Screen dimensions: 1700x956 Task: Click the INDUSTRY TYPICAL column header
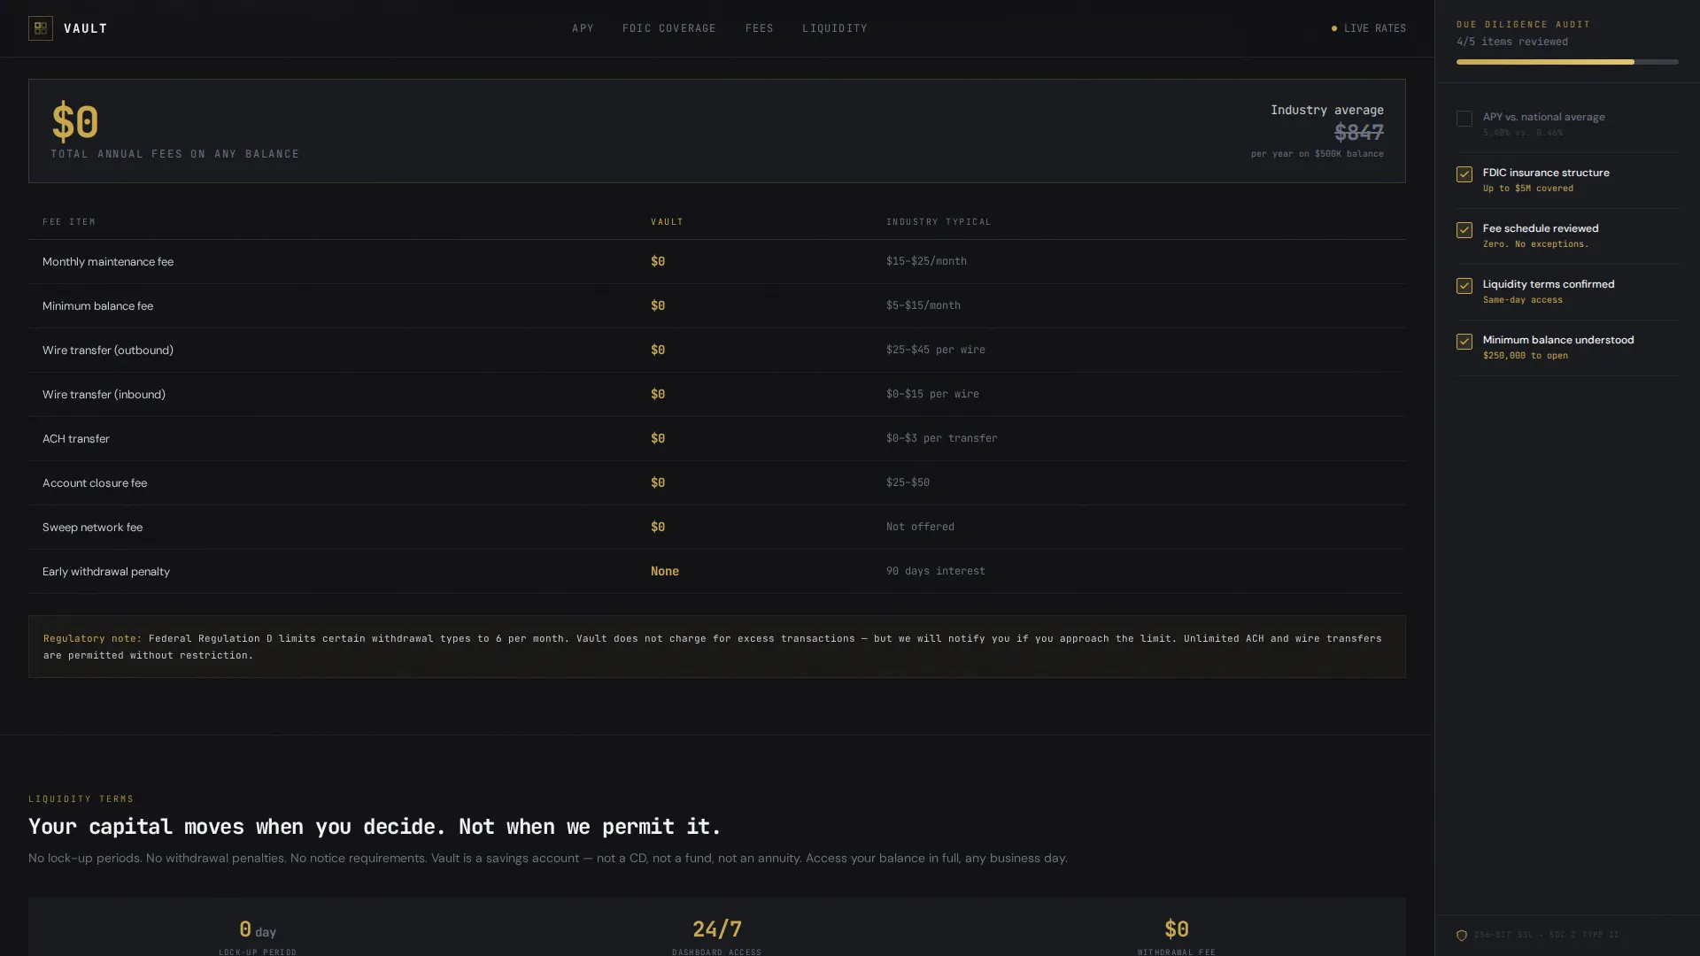coord(939,222)
